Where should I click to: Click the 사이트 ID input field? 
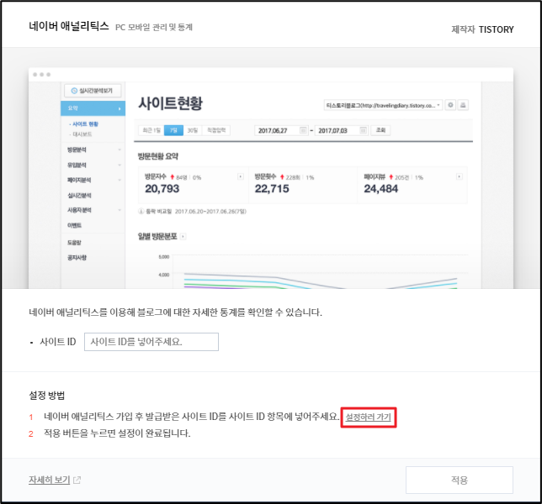(151, 342)
